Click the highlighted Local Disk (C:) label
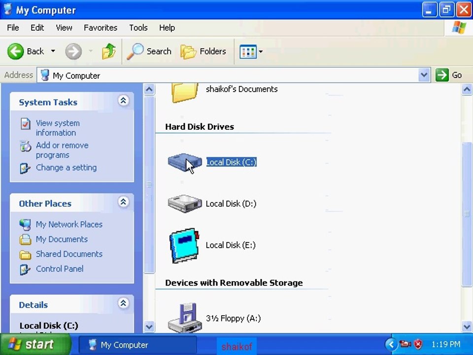The height and width of the screenshot is (355, 473). [x=232, y=162]
